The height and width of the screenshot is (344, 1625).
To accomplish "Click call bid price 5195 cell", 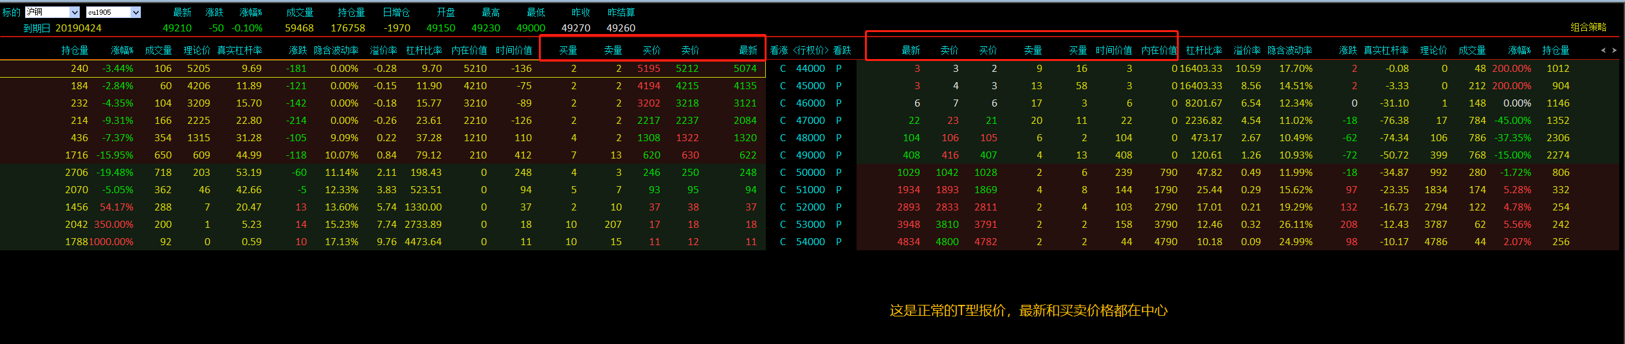I will [x=648, y=69].
